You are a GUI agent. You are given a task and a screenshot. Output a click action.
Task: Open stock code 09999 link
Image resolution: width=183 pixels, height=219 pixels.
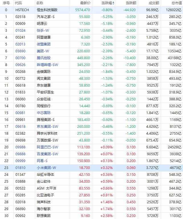click(x=21, y=161)
